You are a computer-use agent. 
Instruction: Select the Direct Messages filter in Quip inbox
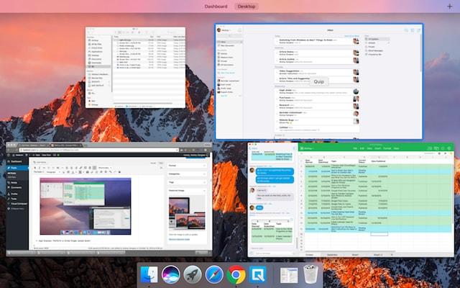click(377, 50)
